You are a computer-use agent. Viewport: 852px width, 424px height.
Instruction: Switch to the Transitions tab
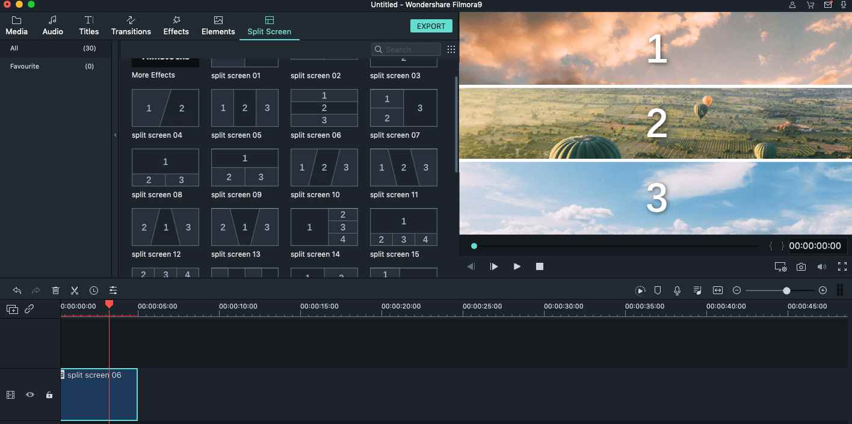(131, 26)
